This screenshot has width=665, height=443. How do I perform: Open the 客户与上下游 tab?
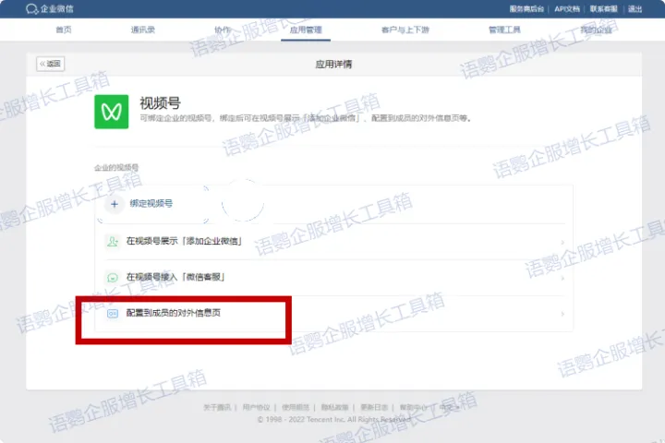point(405,30)
